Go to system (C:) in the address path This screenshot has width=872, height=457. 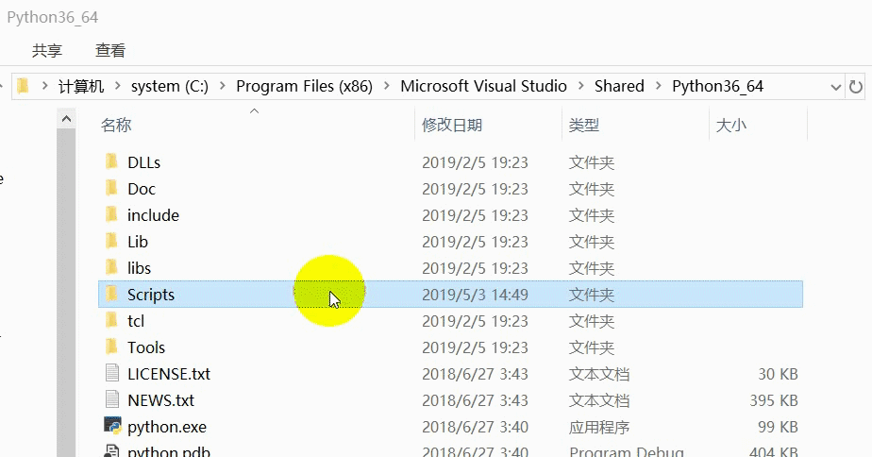(x=170, y=86)
